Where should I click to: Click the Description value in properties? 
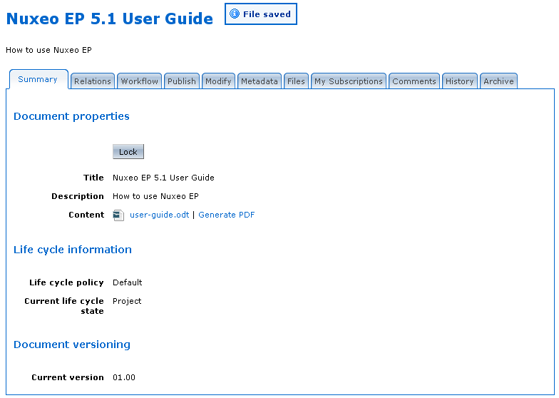coord(155,196)
